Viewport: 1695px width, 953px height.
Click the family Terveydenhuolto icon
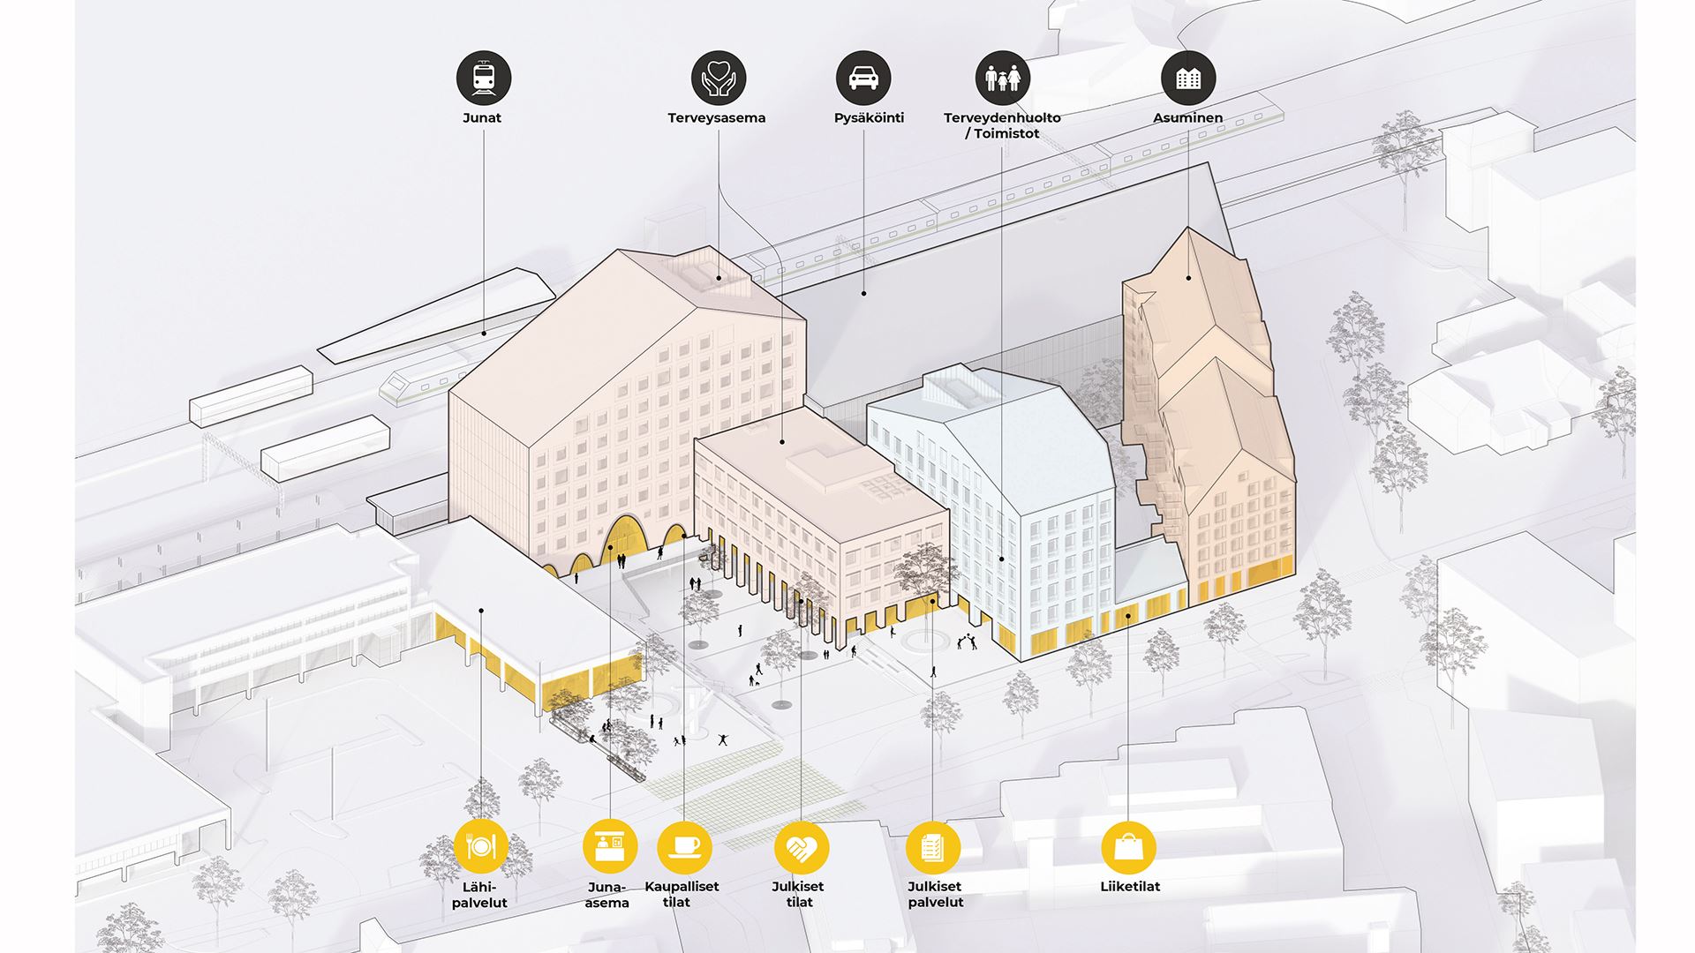pyautogui.click(x=1003, y=78)
